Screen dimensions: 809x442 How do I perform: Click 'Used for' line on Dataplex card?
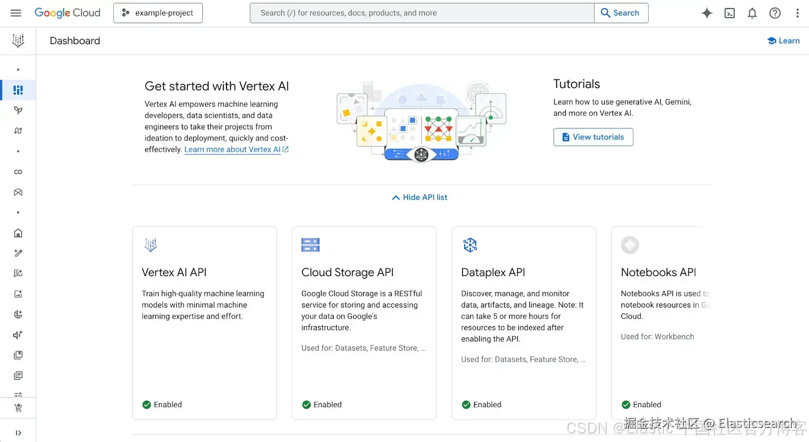click(x=523, y=360)
